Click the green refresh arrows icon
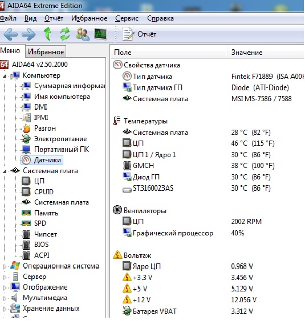305x324 pixels. [65, 34]
